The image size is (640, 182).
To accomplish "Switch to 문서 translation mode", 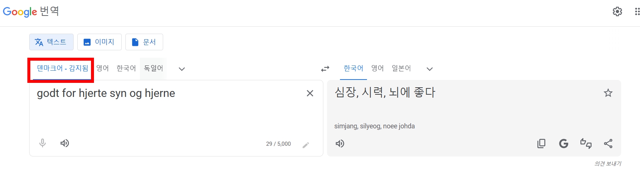I will tap(144, 42).
